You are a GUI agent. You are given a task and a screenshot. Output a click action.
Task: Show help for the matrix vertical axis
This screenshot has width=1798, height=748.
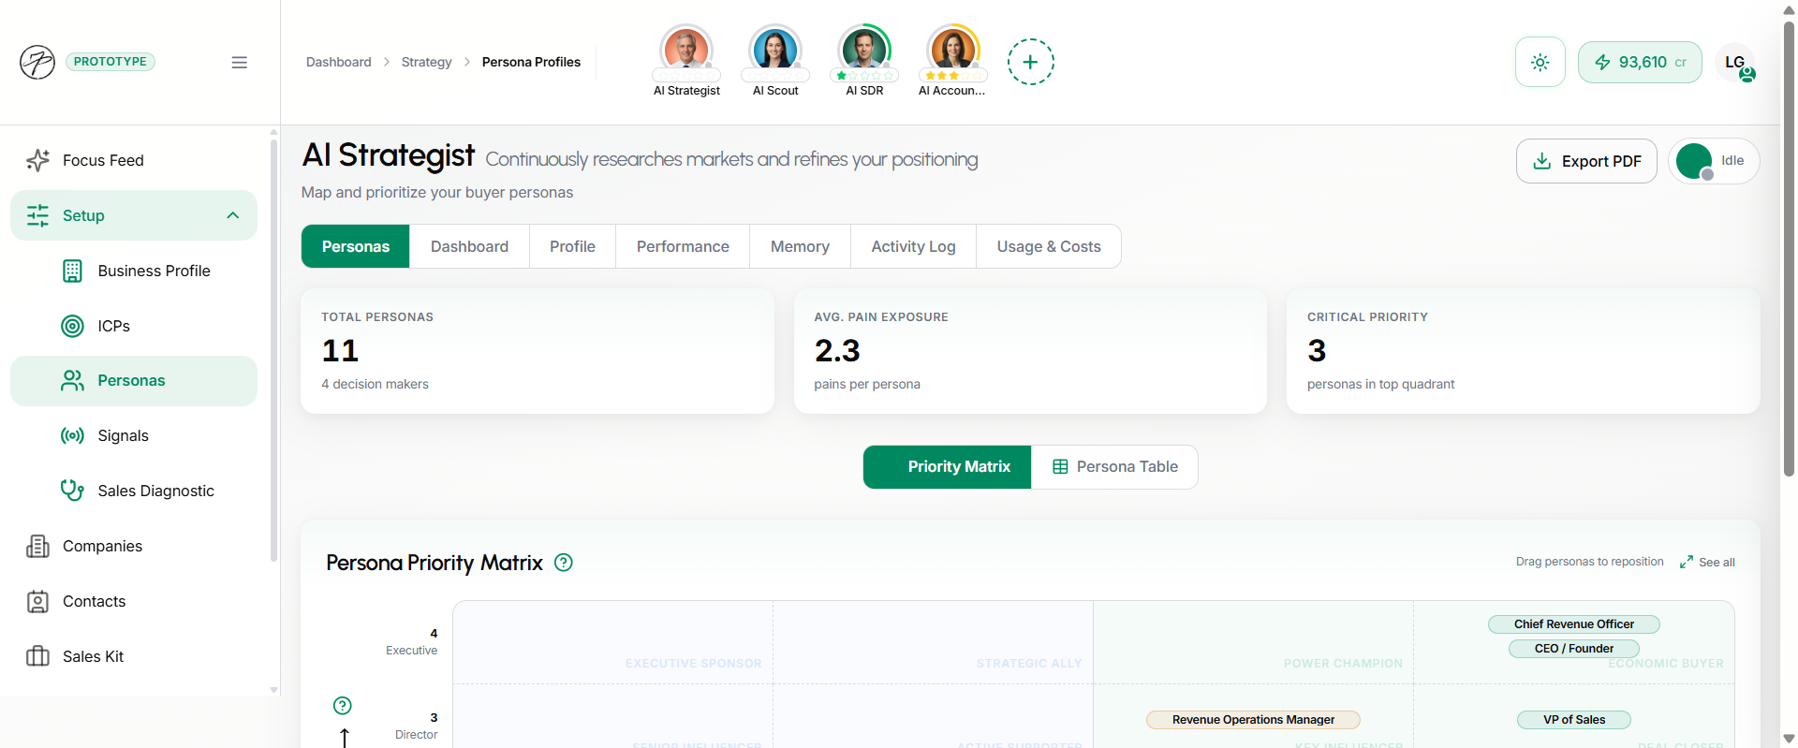click(343, 706)
